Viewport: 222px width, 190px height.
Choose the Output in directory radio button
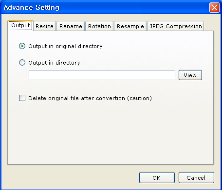(22, 62)
